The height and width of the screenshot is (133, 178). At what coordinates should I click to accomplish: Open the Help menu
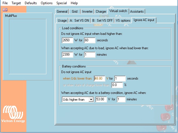coord(74,3)
